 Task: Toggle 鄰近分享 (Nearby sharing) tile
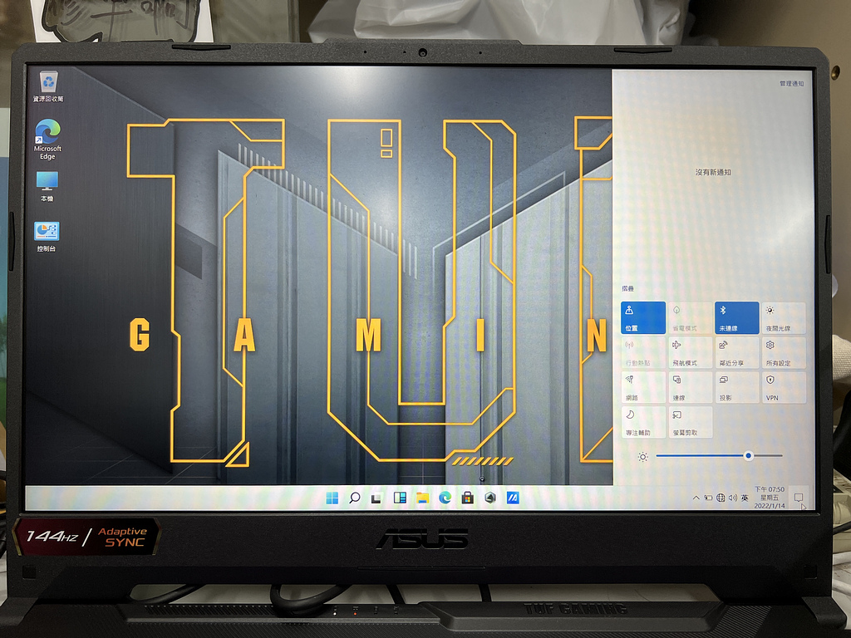(x=736, y=352)
